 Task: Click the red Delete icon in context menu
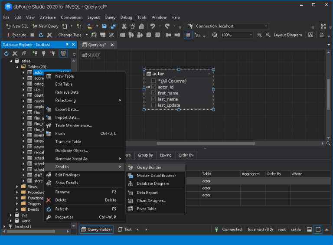pos(49,200)
